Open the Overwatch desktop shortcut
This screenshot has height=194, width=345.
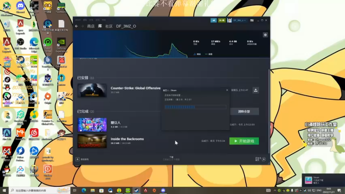coord(34,171)
